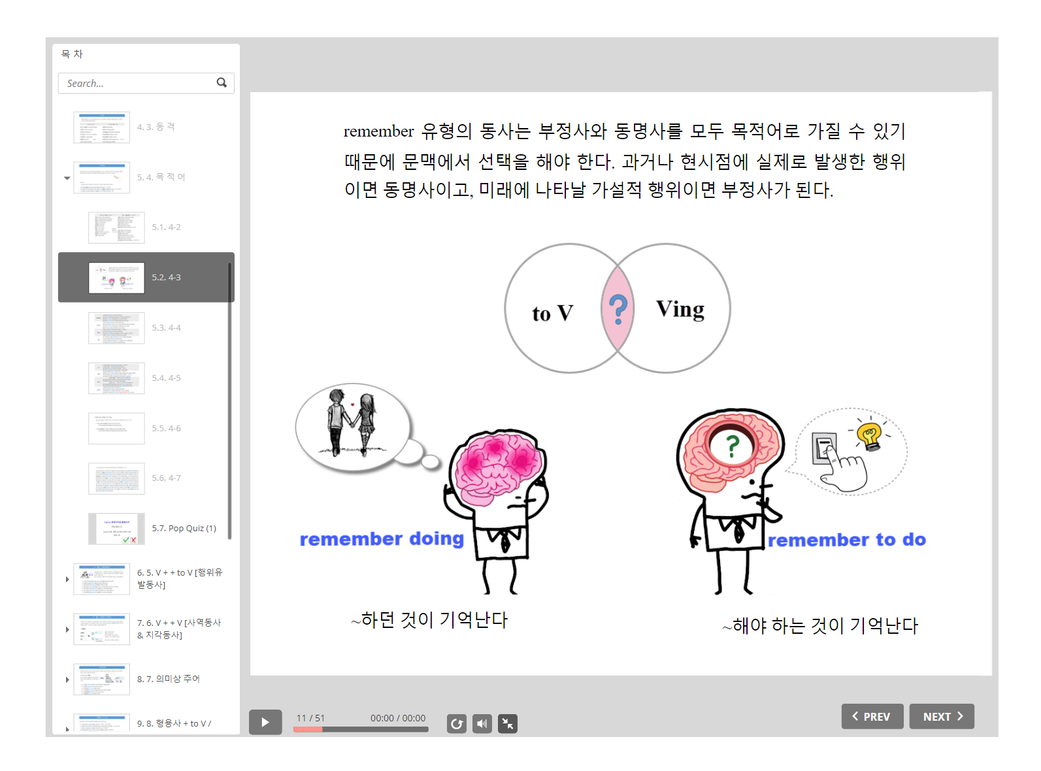The width and height of the screenshot is (1041, 771).
Task: Click the search magnifier icon
Action: [222, 82]
